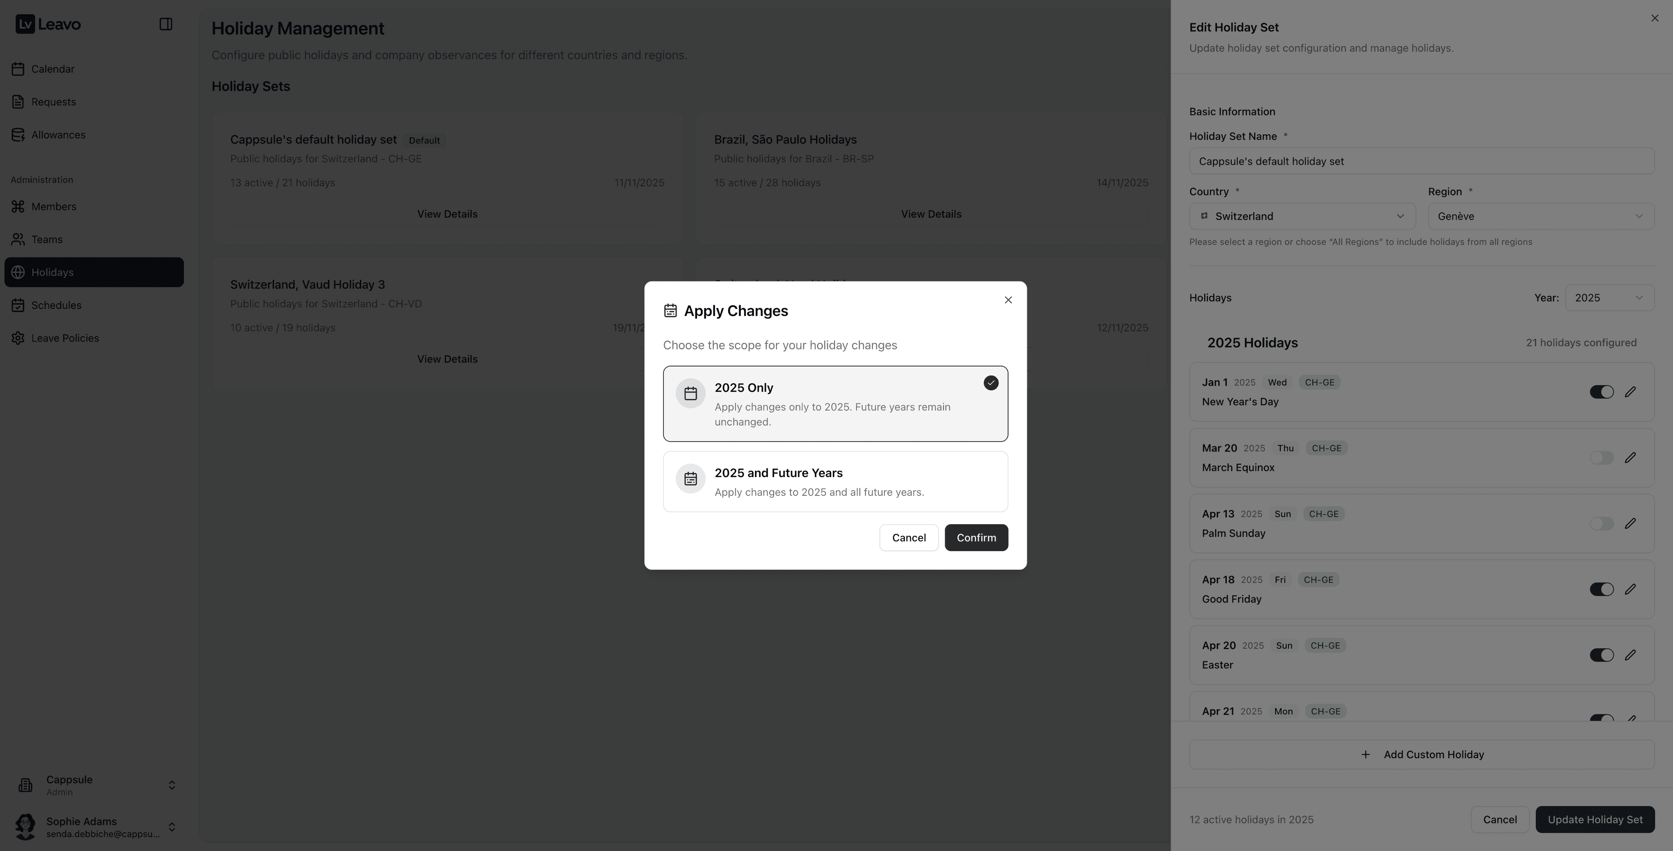Click pencil edit icon for Palm Sunday
1673x851 pixels.
(x=1630, y=524)
